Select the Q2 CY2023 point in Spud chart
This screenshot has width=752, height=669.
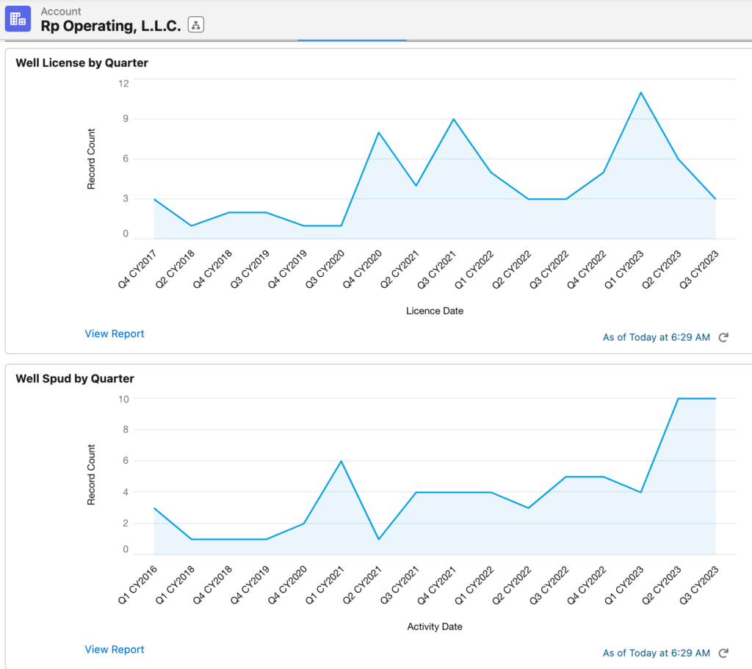[x=678, y=399]
